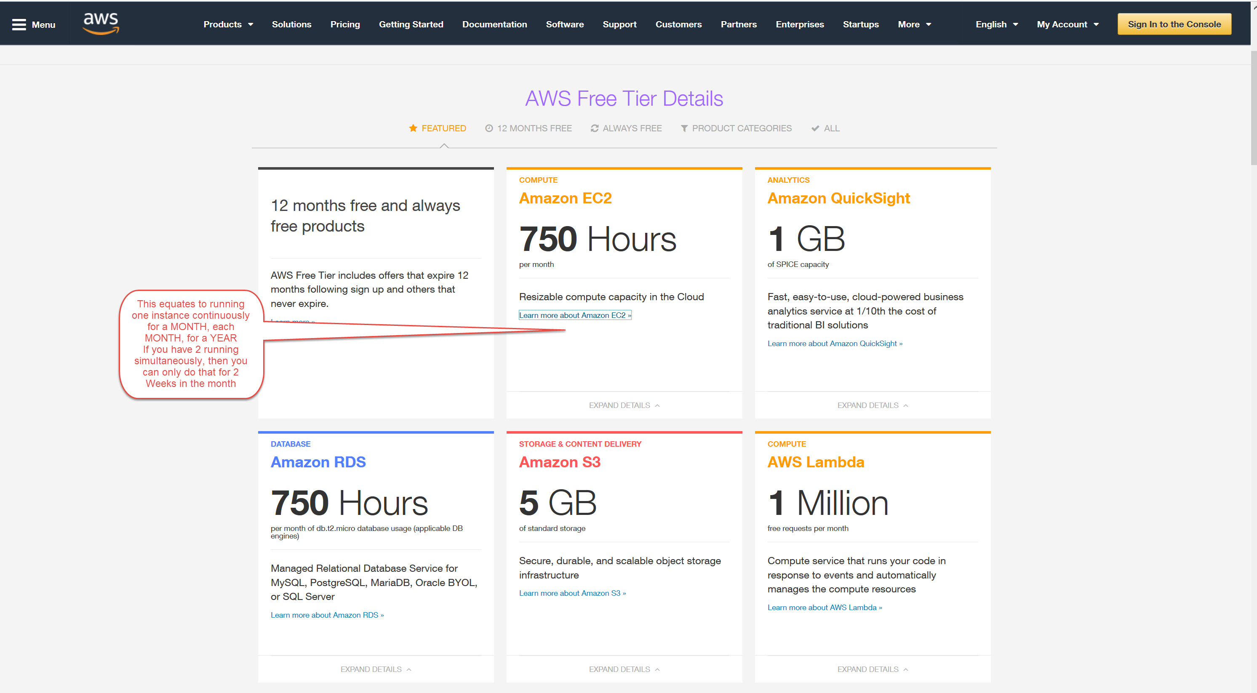Open the Products dropdown menu

pos(228,24)
